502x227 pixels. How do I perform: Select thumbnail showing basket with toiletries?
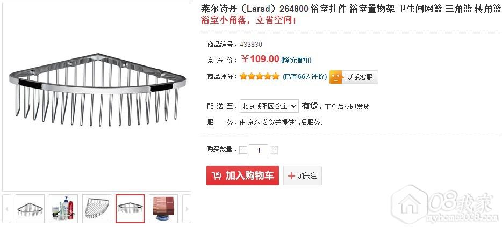(x=63, y=209)
